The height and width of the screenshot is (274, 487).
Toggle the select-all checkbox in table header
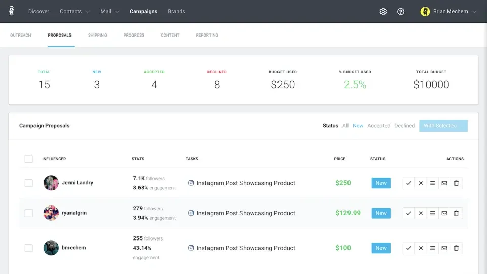point(29,159)
